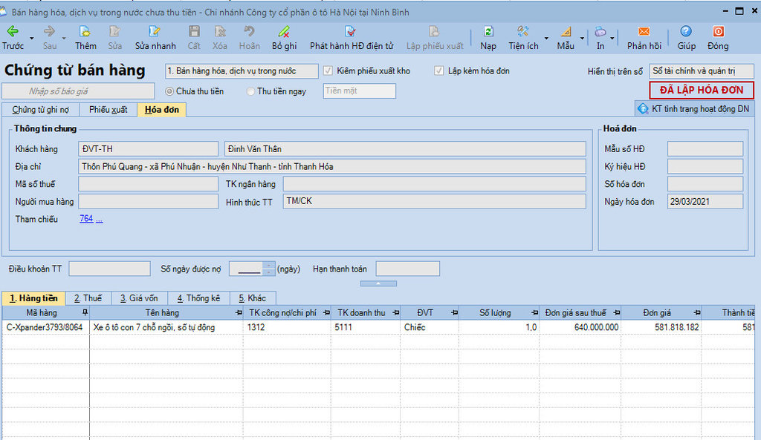Open the 2. Thuế tab

[x=88, y=298]
